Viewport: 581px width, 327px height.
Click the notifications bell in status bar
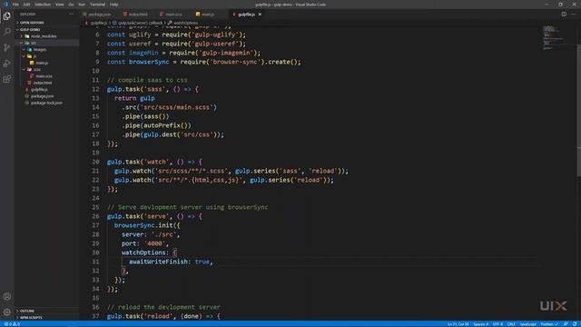point(575,324)
